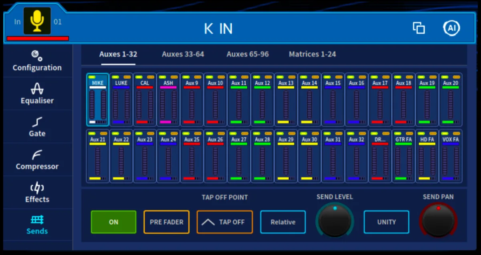Viewport: 481px width, 255px height.
Task: Select the Aux 30 send strip
Action: [309, 156]
